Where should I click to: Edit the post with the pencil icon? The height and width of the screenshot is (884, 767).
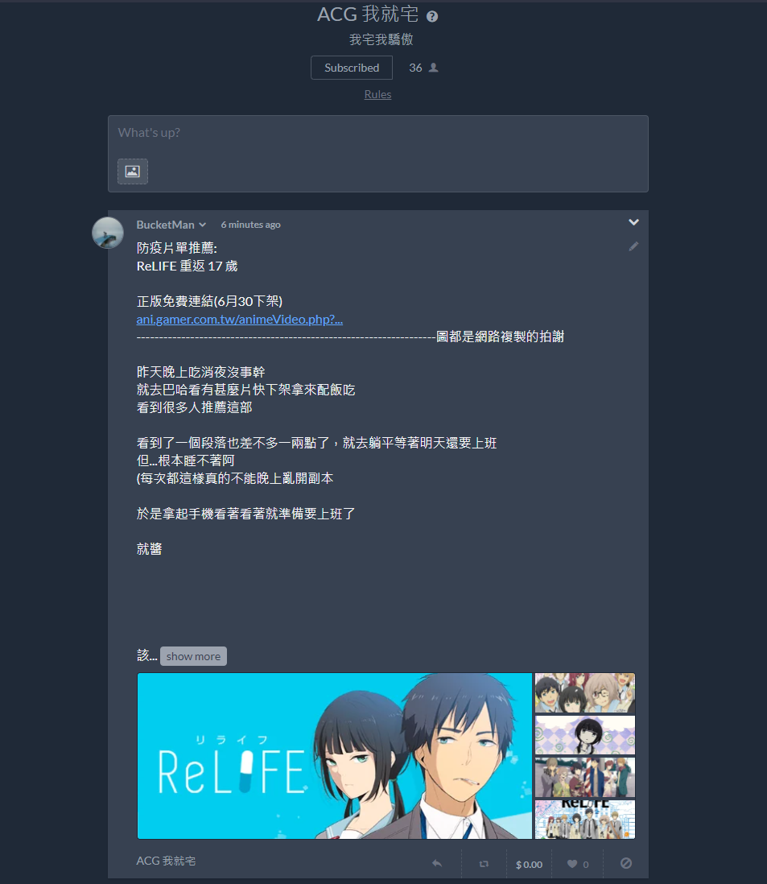click(x=633, y=246)
